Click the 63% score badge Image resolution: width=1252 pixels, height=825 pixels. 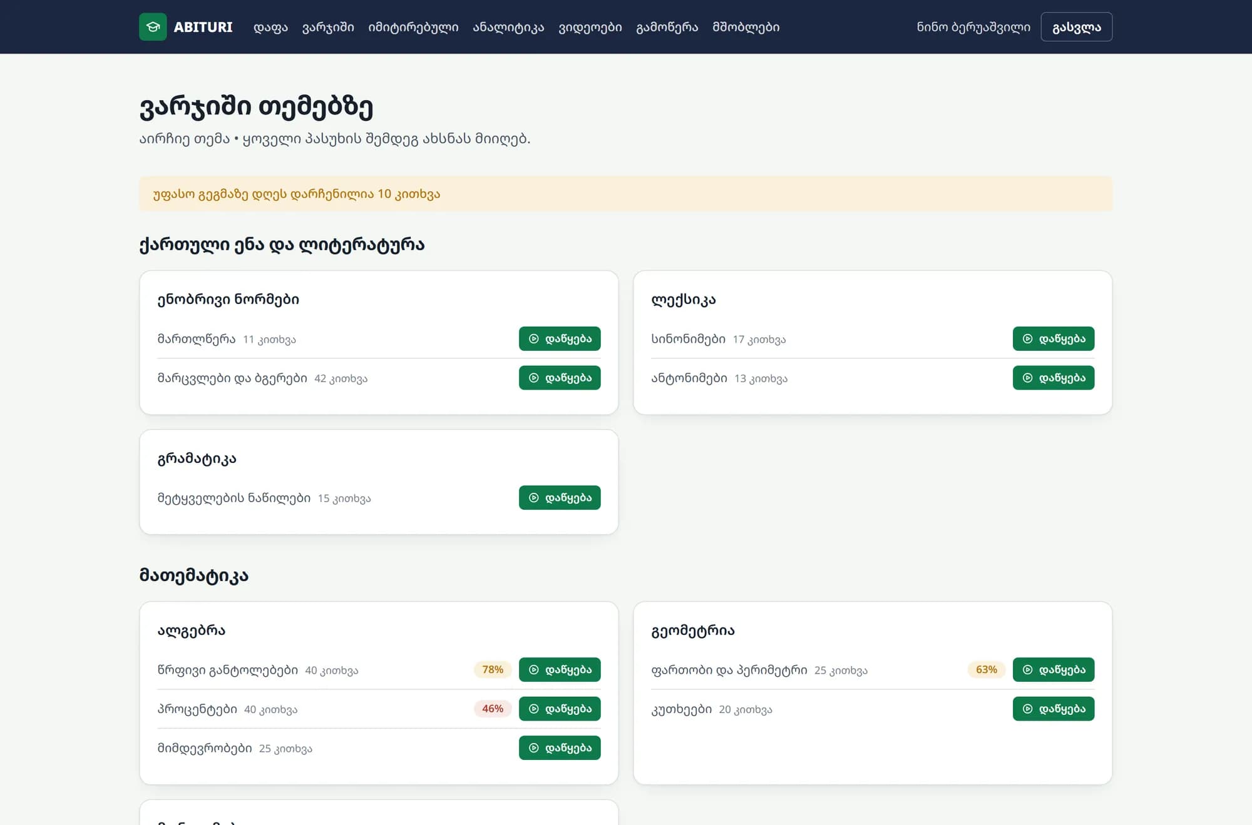click(x=987, y=670)
